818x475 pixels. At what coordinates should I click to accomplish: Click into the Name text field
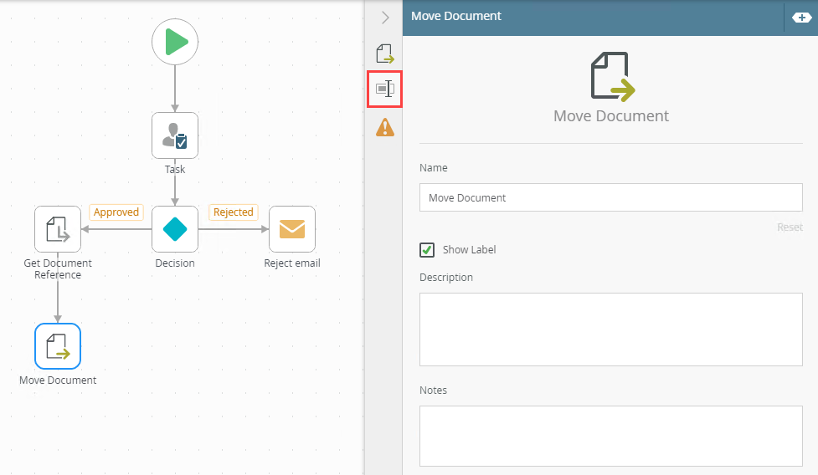point(610,198)
